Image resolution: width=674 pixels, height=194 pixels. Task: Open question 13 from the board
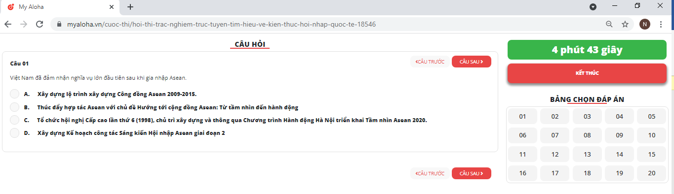coord(587,154)
